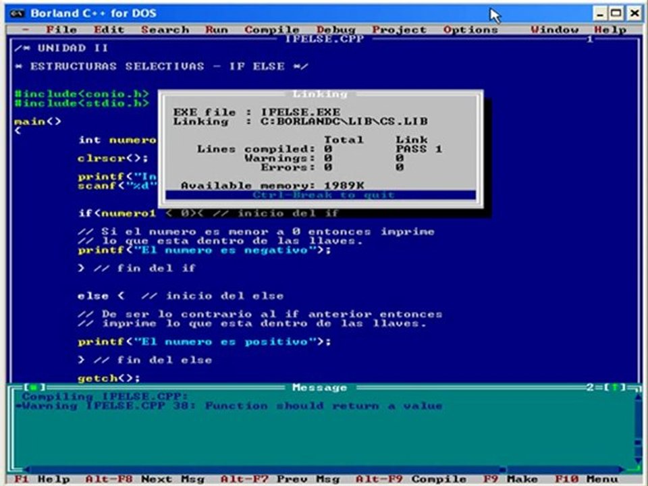Open the File menu
The height and width of the screenshot is (486, 648).
click(x=61, y=30)
